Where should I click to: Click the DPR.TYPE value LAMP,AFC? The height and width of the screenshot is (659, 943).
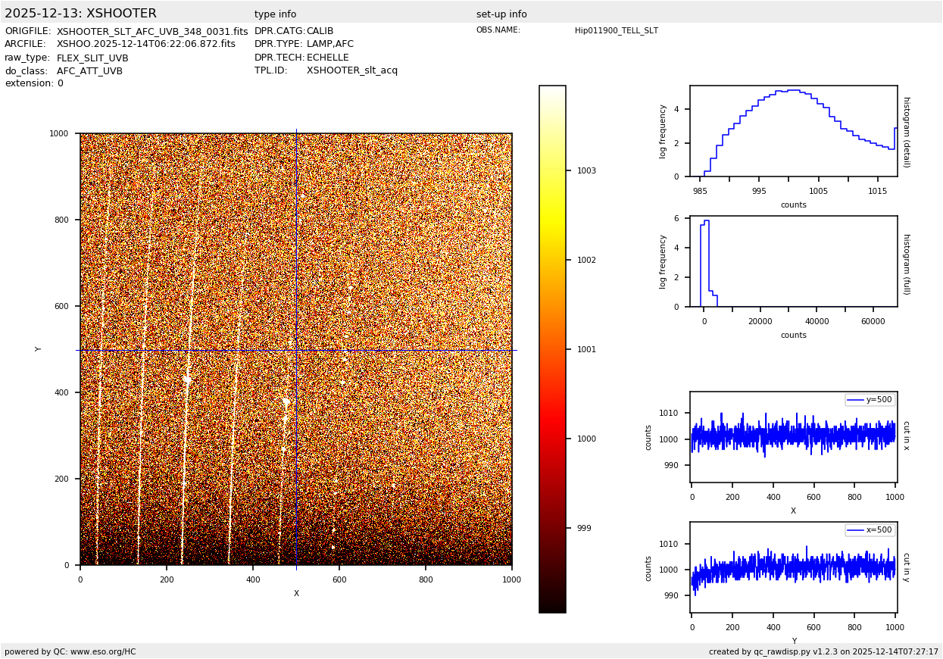pos(329,45)
